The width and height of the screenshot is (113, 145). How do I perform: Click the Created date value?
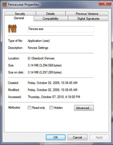(52, 83)
